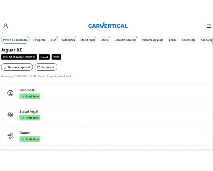
Task: Open the user account icon
Action: (x=6, y=26)
